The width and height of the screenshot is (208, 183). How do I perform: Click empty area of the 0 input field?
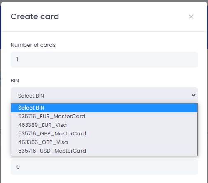tap(110, 167)
